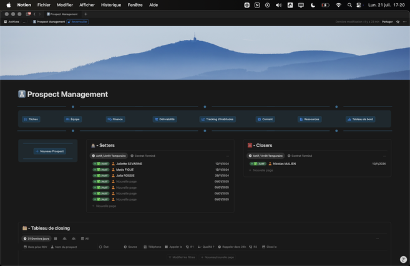This screenshot has height=266, width=410.
Task: Open the Historique menu
Action: [111, 5]
